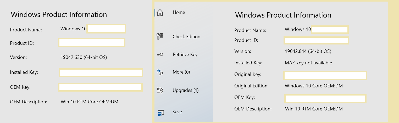Image resolution: width=399 pixels, height=123 pixels.
Task: Click the Original Key value field
Action: point(325,76)
